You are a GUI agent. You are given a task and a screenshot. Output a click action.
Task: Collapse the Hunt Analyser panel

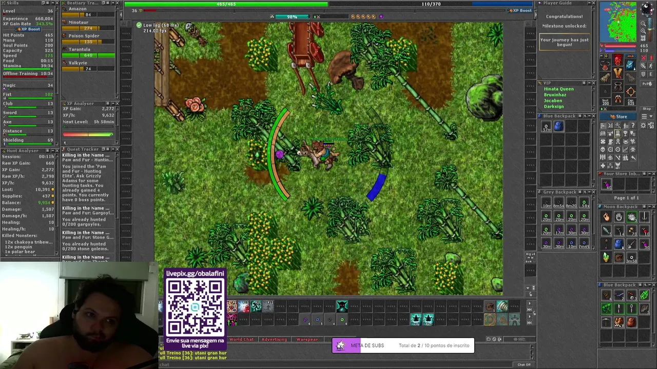tap(53, 151)
